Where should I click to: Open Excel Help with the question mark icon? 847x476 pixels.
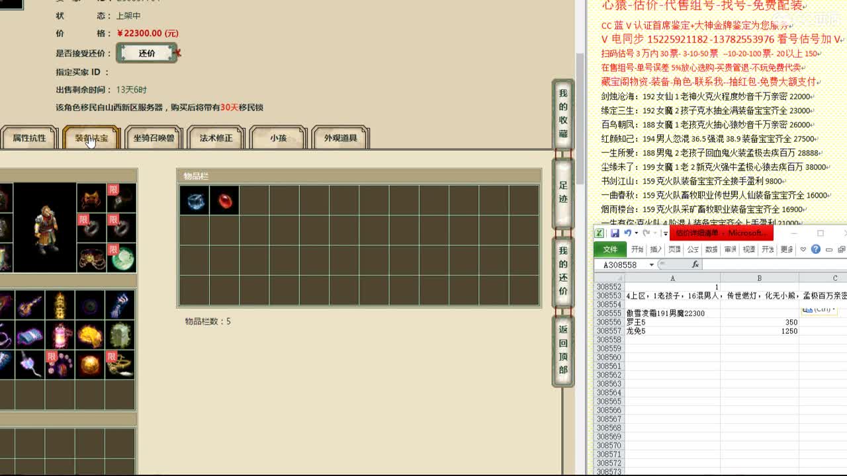click(816, 249)
